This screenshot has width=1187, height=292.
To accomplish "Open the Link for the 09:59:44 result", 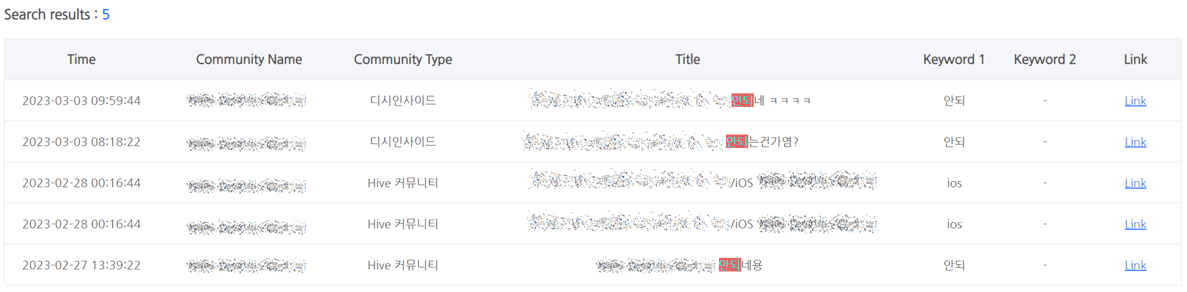I will click(x=1135, y=101).
